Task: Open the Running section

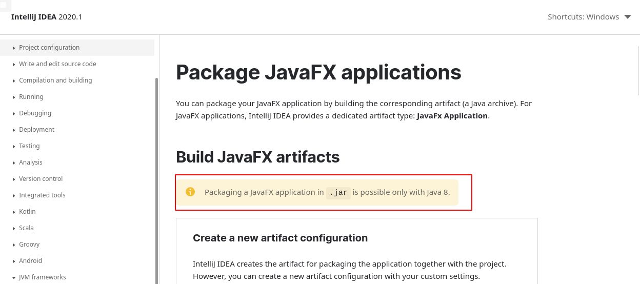Action: (x=31, y=97)
